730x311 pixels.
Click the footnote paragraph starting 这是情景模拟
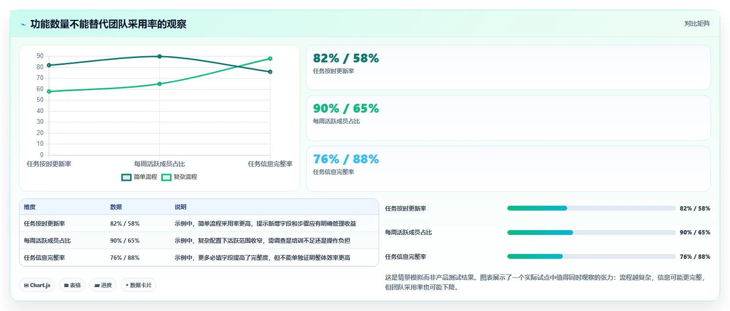click(x=546, y=282)
